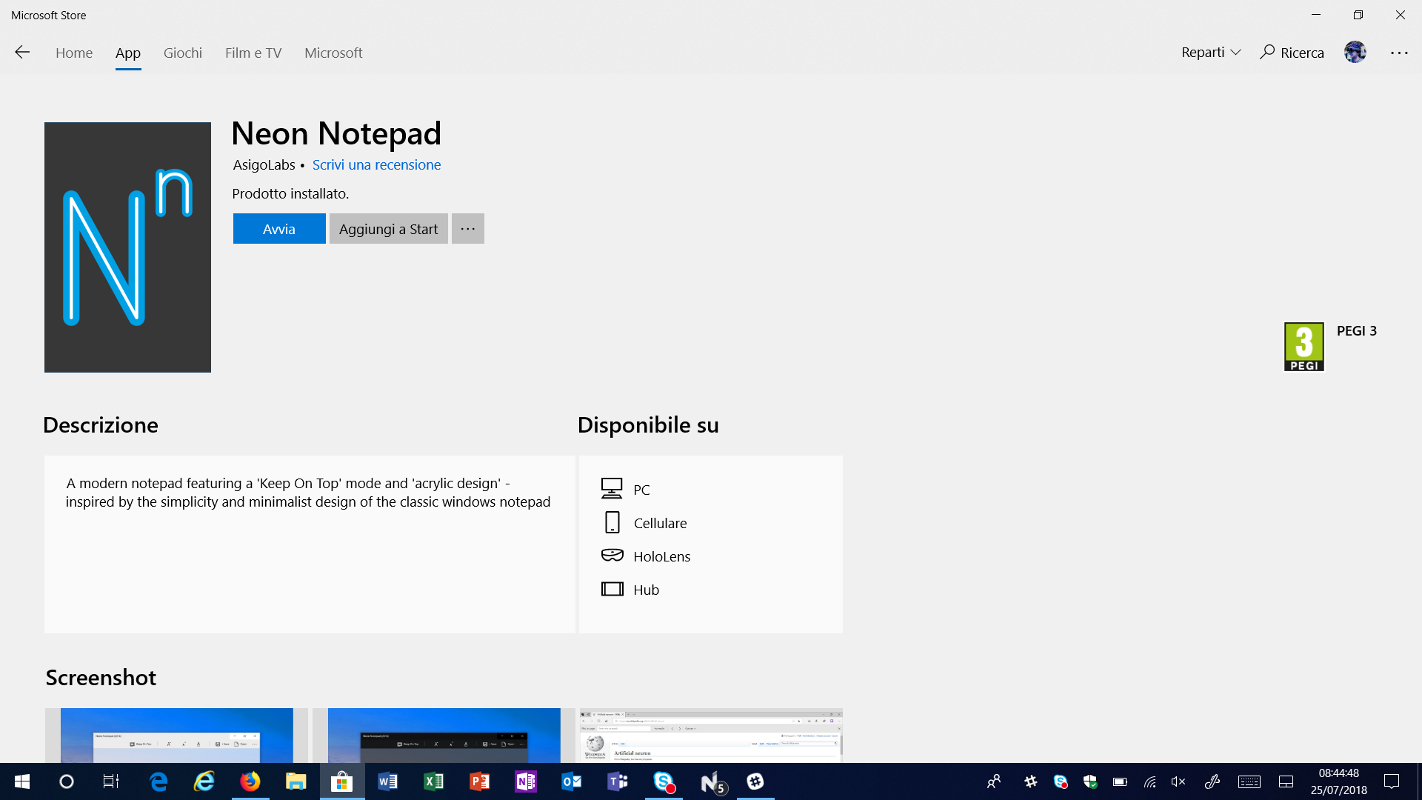Click the muted volume tray icon

1178,781
